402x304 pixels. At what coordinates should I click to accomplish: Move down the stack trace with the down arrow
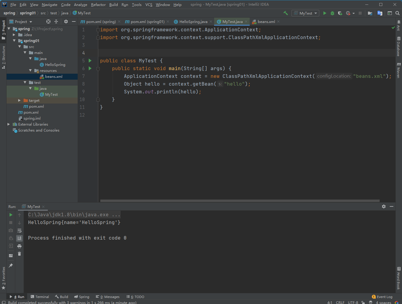pos(19,223)
